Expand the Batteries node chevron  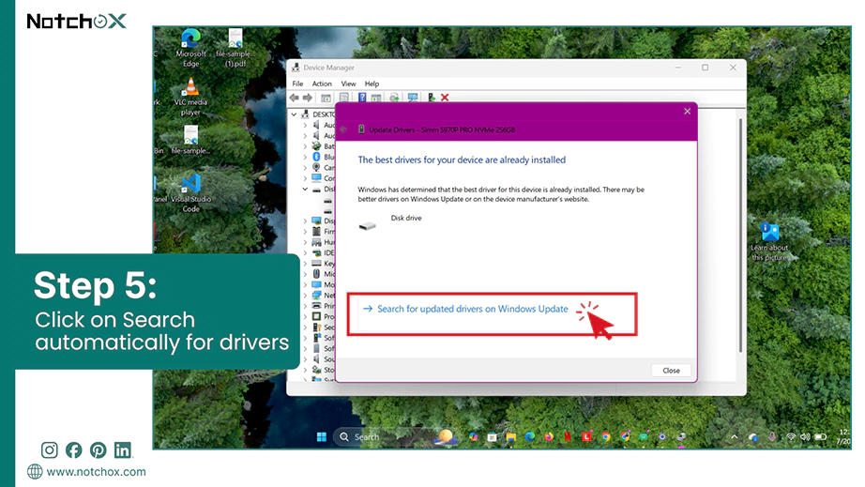[305, 146]
